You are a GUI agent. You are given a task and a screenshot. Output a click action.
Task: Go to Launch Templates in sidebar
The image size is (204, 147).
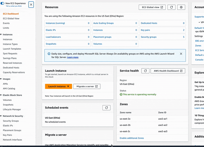[12, 49]
